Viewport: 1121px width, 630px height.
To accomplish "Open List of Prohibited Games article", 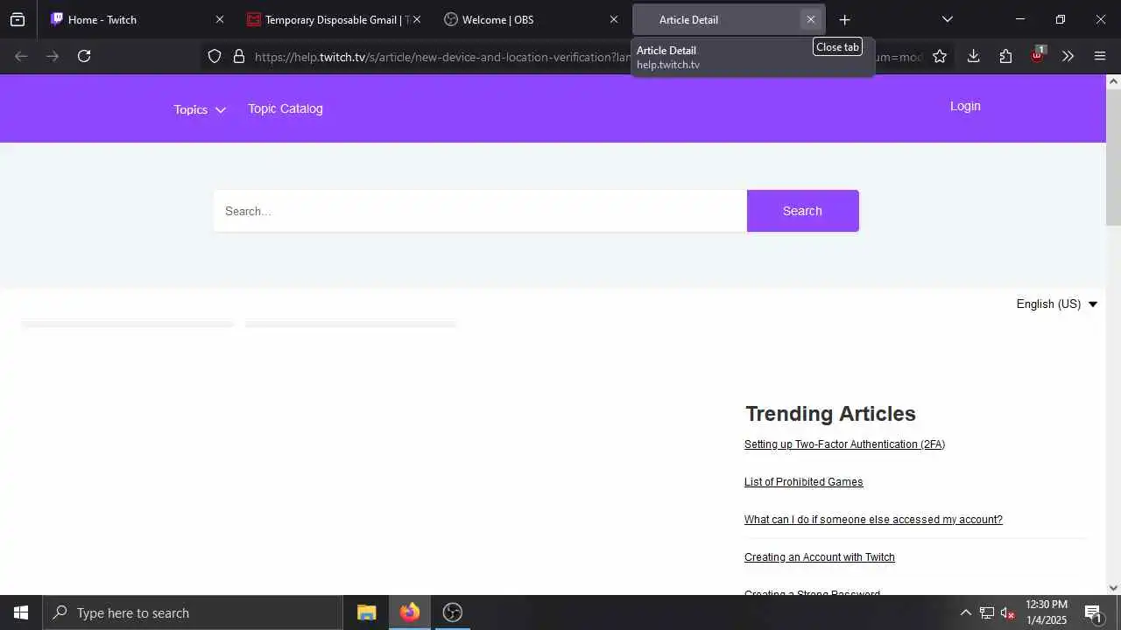I will coord(803,482).
